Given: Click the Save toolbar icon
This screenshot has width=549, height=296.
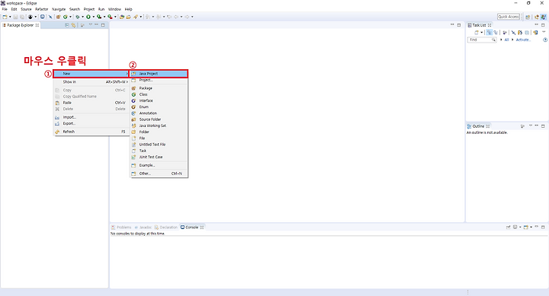Looking at the screenshot, I should (x=15, y=17).
